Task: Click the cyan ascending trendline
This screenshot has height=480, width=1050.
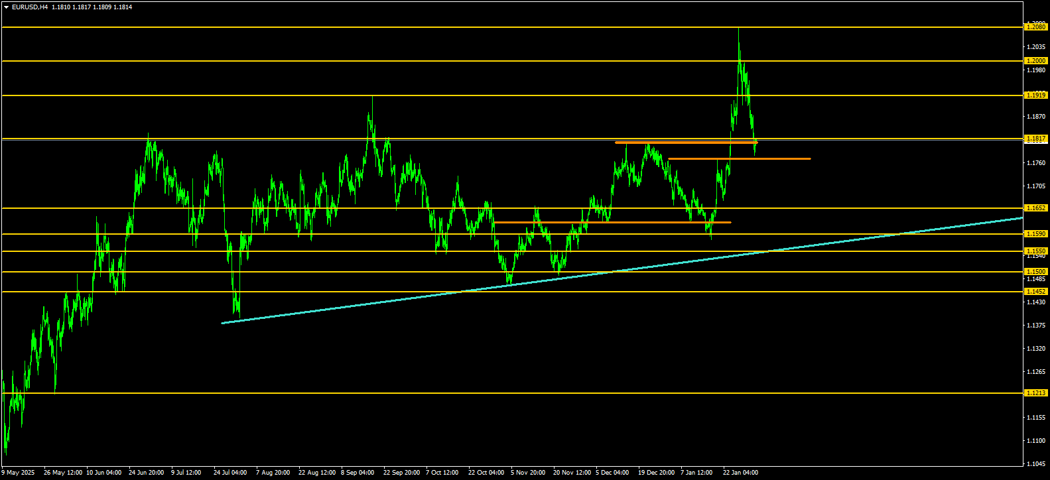Action: [622, 270]
